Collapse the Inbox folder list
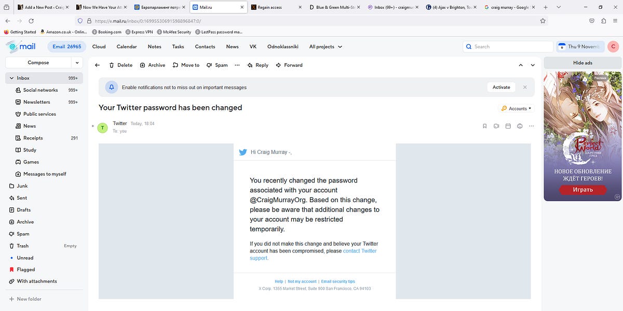Screen dimensions: 623x311 point(11,78)
